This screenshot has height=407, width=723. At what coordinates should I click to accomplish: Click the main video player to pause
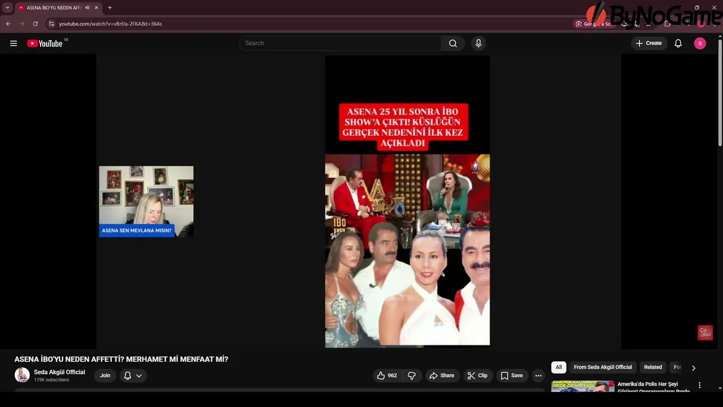tap(359, 202)
